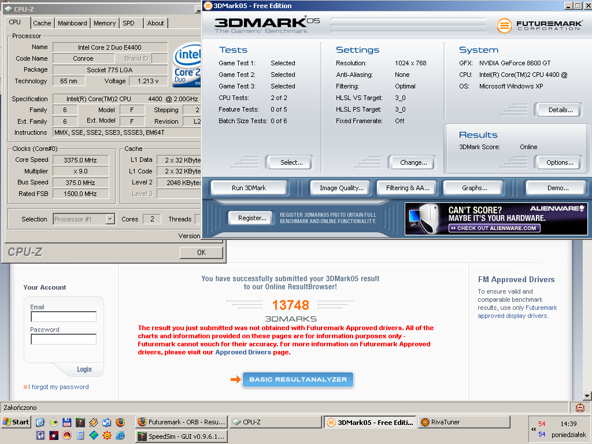This screenshot has width=592, height=444.
Task: Switch to Futuremark ORB browser taskbar button
Action: pos(182,422)
